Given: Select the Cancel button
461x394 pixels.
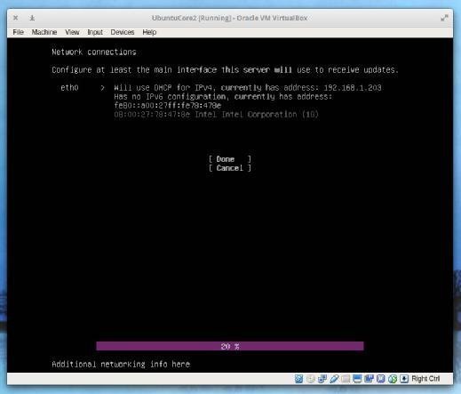Looking at the screenshot, I should (230, 168).
